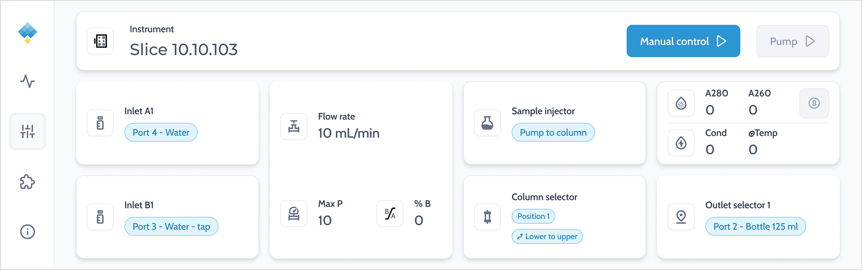This screenshot has height=270, width=862.
Task: Edit the 10 mL/min flow rate value
Action: pyautogui.click(x=349, y=133)
